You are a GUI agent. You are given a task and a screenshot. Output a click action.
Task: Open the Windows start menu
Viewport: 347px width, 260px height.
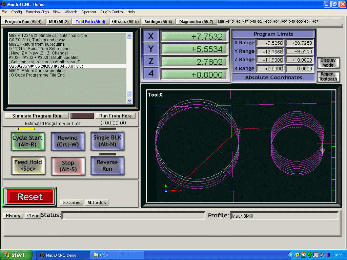click(16, 255)
